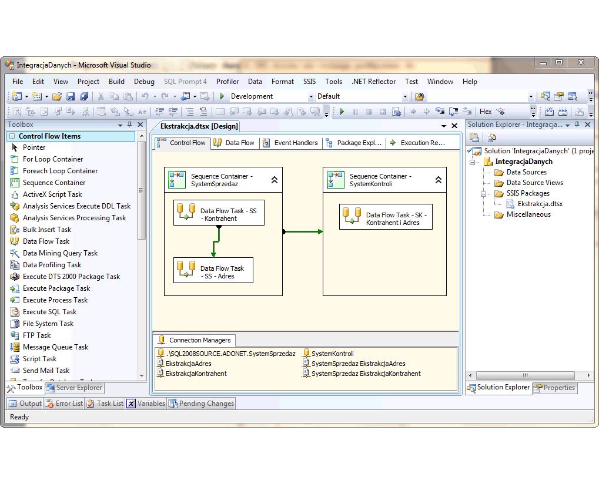The height and width of the screenshot is (484, 599).
Task: Switch to the Event Handlers tab
Action: (x=291, y=143)
